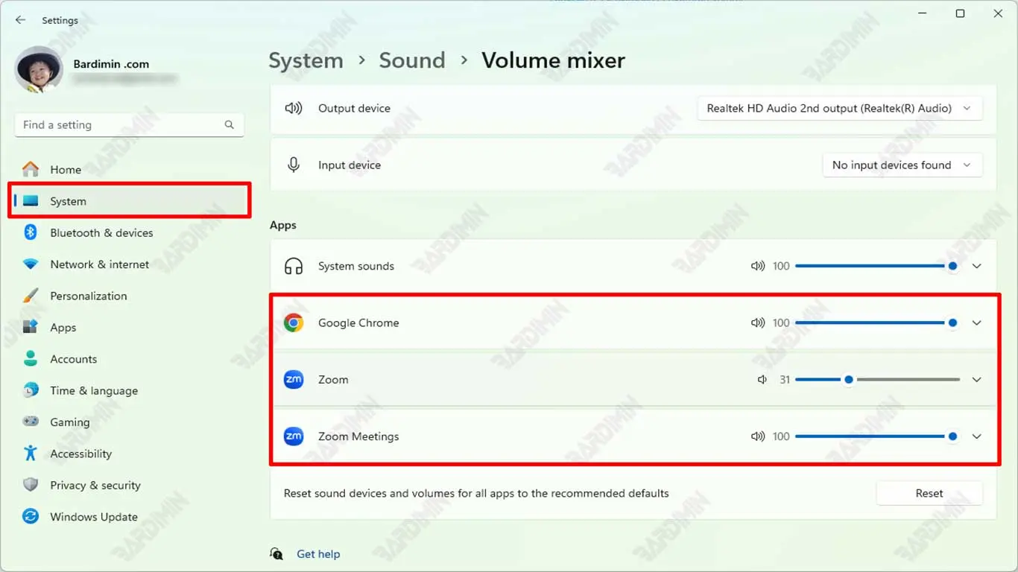Mute the System sounds speaker icon
1018x572 pixels.
(x=757, y=266)
